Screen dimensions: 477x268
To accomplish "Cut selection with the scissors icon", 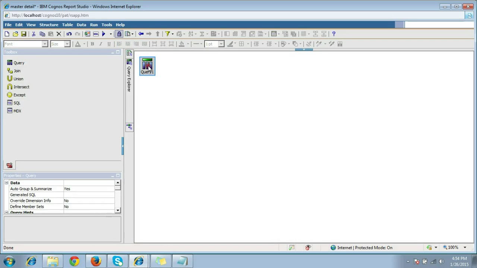I will click(x=34, y=34).
